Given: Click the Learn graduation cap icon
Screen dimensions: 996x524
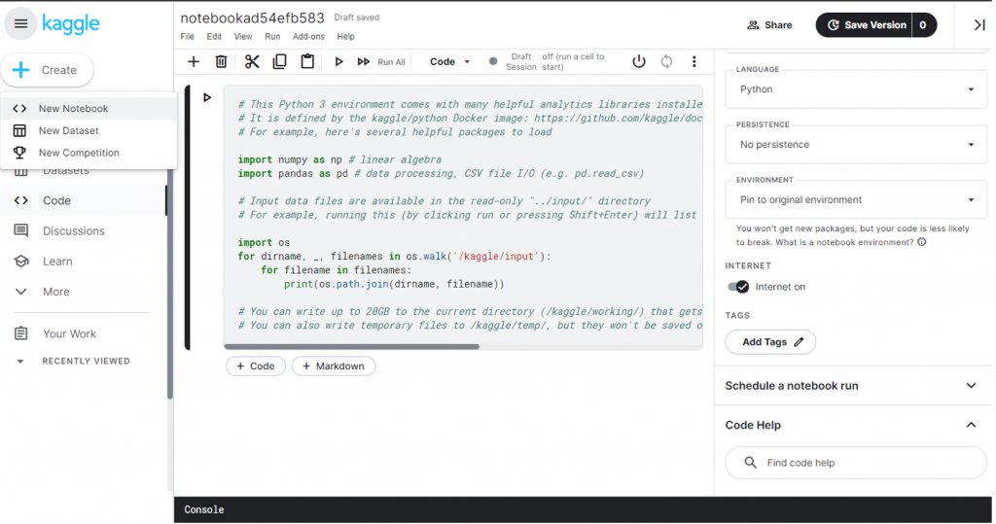Looking at the screenshot, I should [21, 262].
